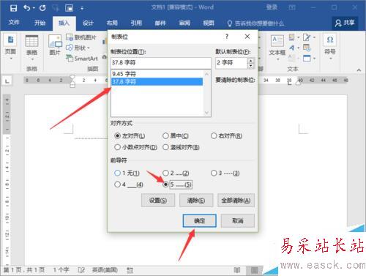This screenshot has height=276, width=366.
Task: Select the highlighted 37.8 字符 list entry
Action: tap(157, 81)
